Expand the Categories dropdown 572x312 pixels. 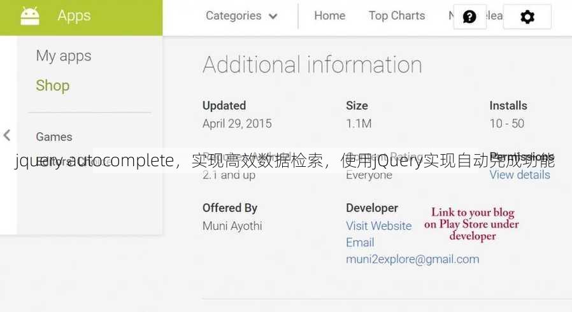coord(241,16)
